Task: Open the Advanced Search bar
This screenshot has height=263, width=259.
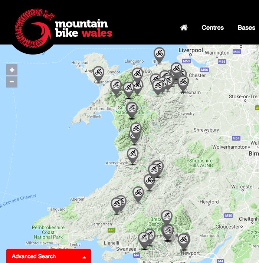Action: pyautogui.click(x=49, y=256)
